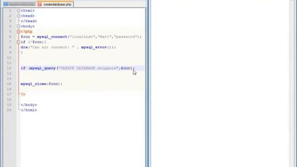Collapse the <?php fold marker on line 5
The image size is (297, 167).
tap(19, 32)
